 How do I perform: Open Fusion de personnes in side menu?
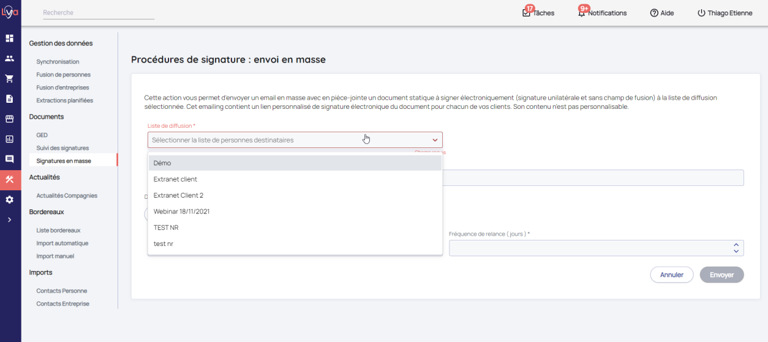[63, 75]
